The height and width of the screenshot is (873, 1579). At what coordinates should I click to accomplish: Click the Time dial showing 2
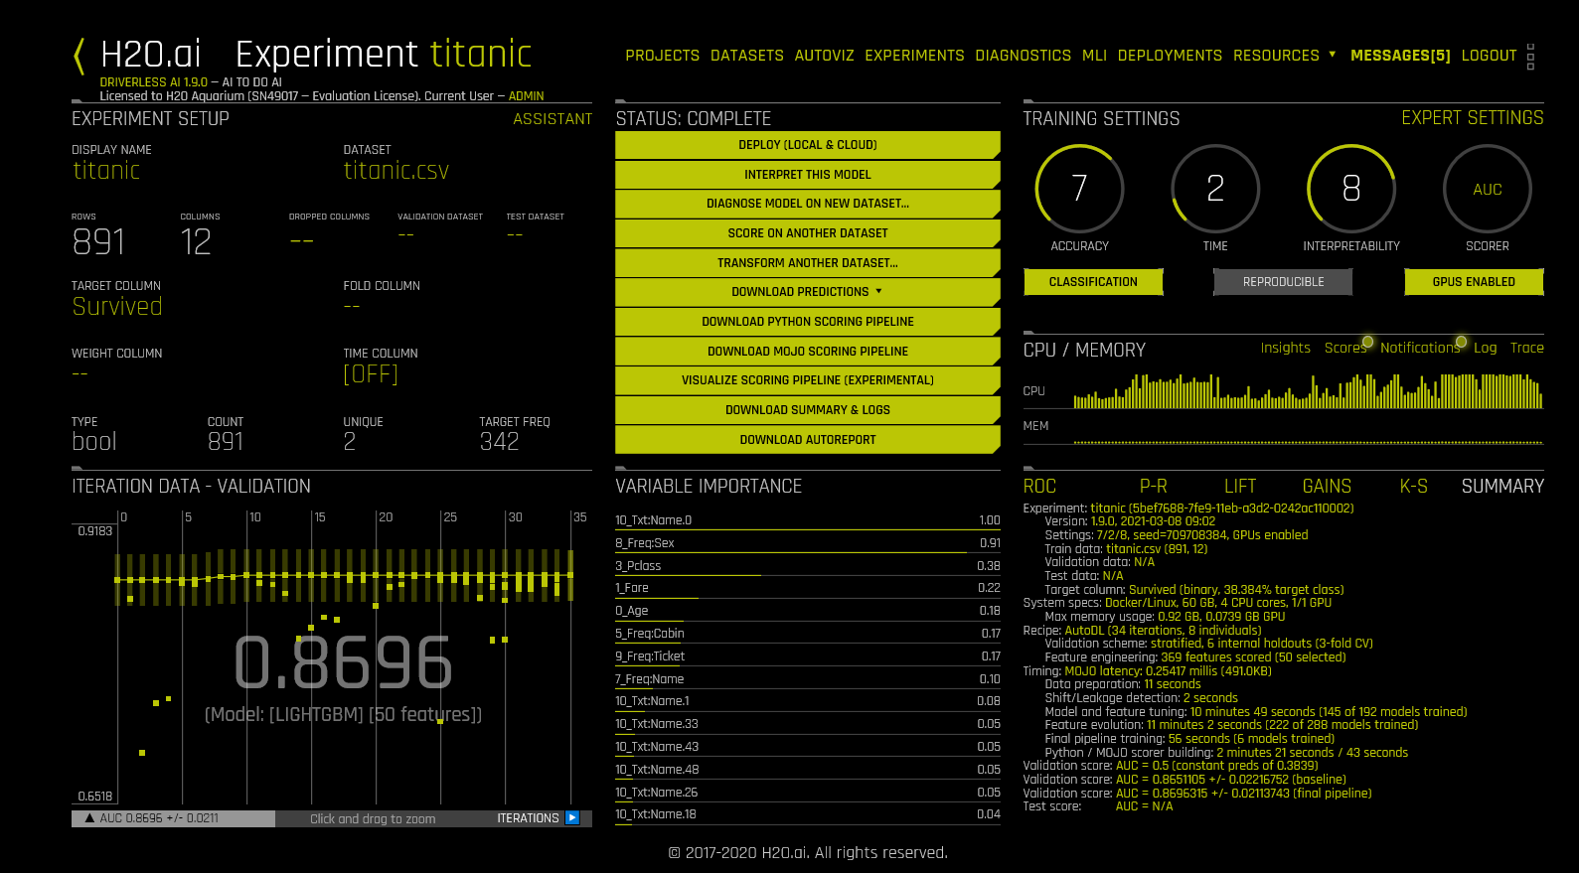point(1215,189)
